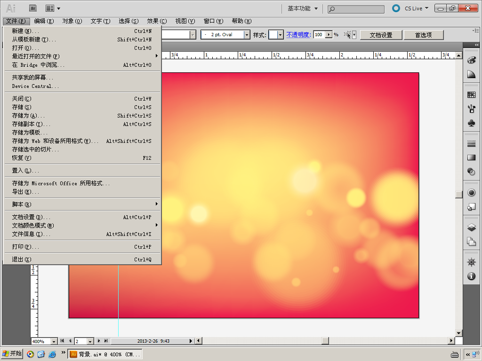Open the 2 pt. Oval brush dropdown
Screen dimensions: 482x361
(247, 35)
